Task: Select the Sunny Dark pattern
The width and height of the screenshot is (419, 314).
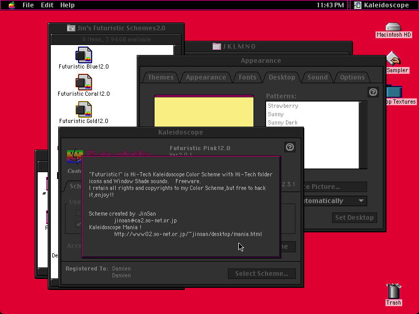Action: coord(312,122)
